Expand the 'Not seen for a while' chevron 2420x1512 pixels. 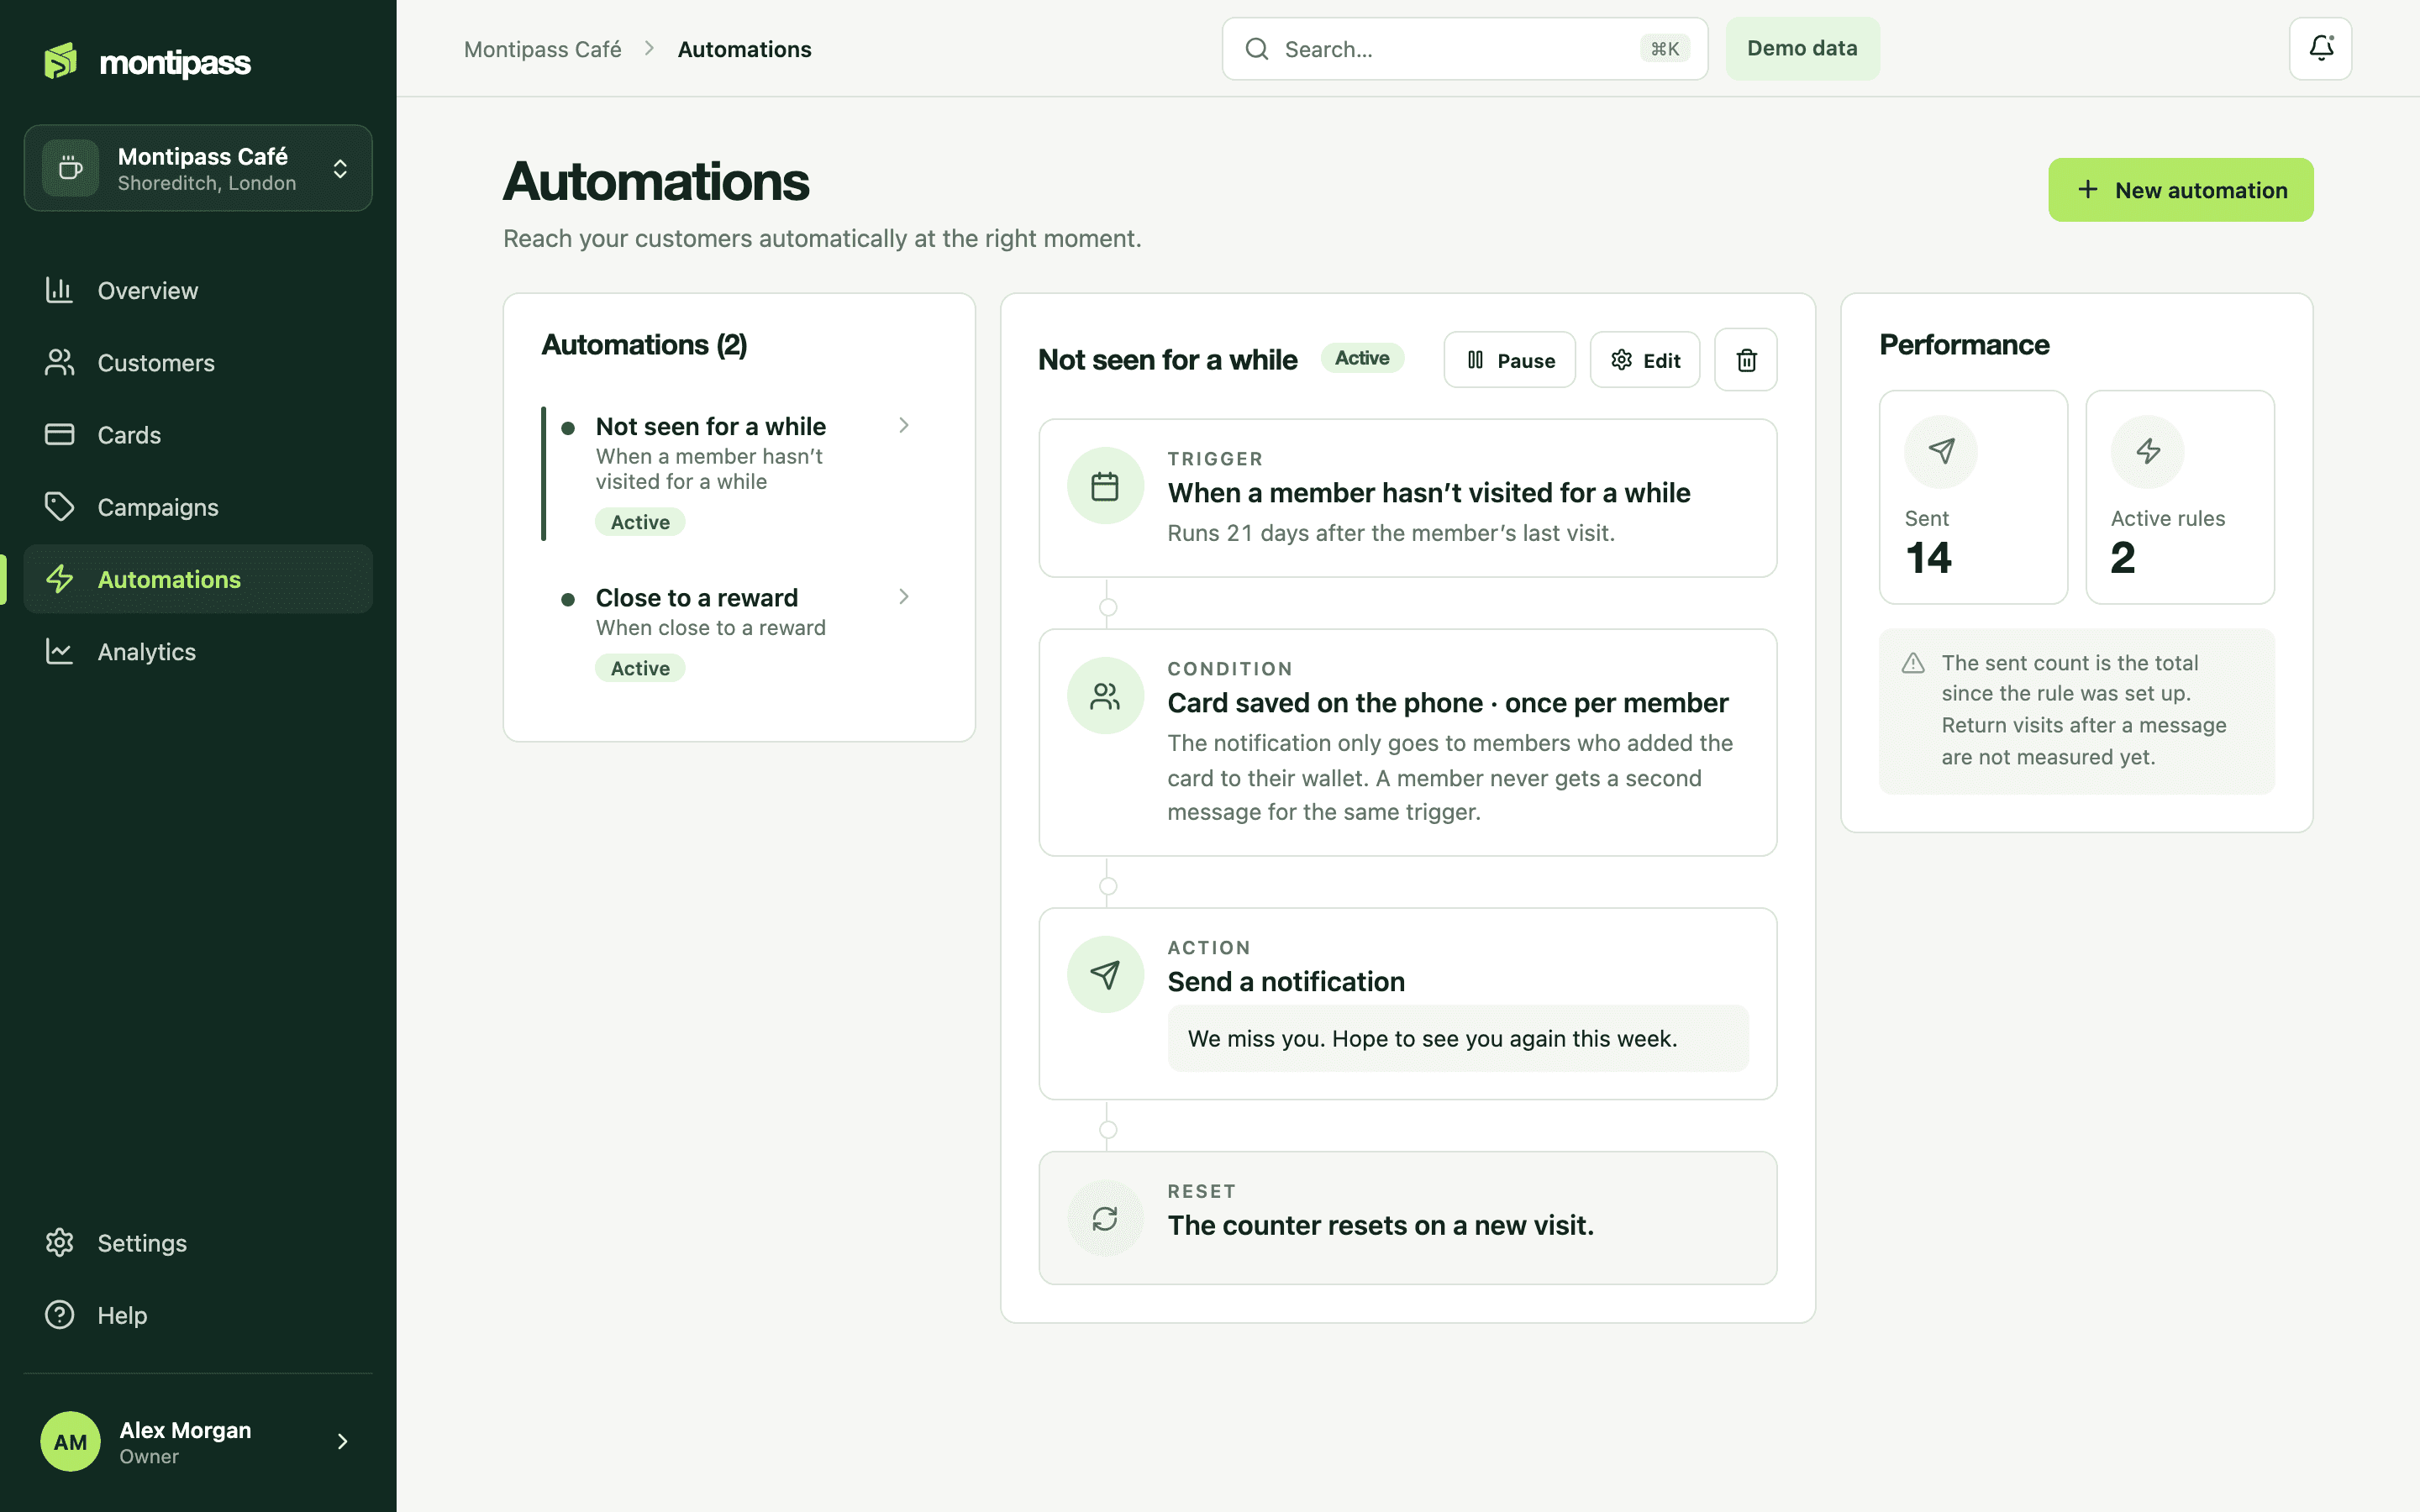[x=904, y=426]
